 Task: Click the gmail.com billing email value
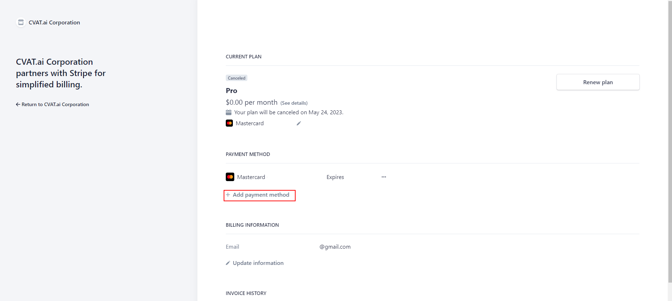[x=335, y=247]
